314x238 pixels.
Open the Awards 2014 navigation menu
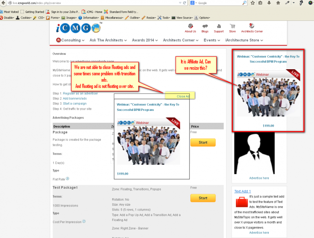pos(145,40)
